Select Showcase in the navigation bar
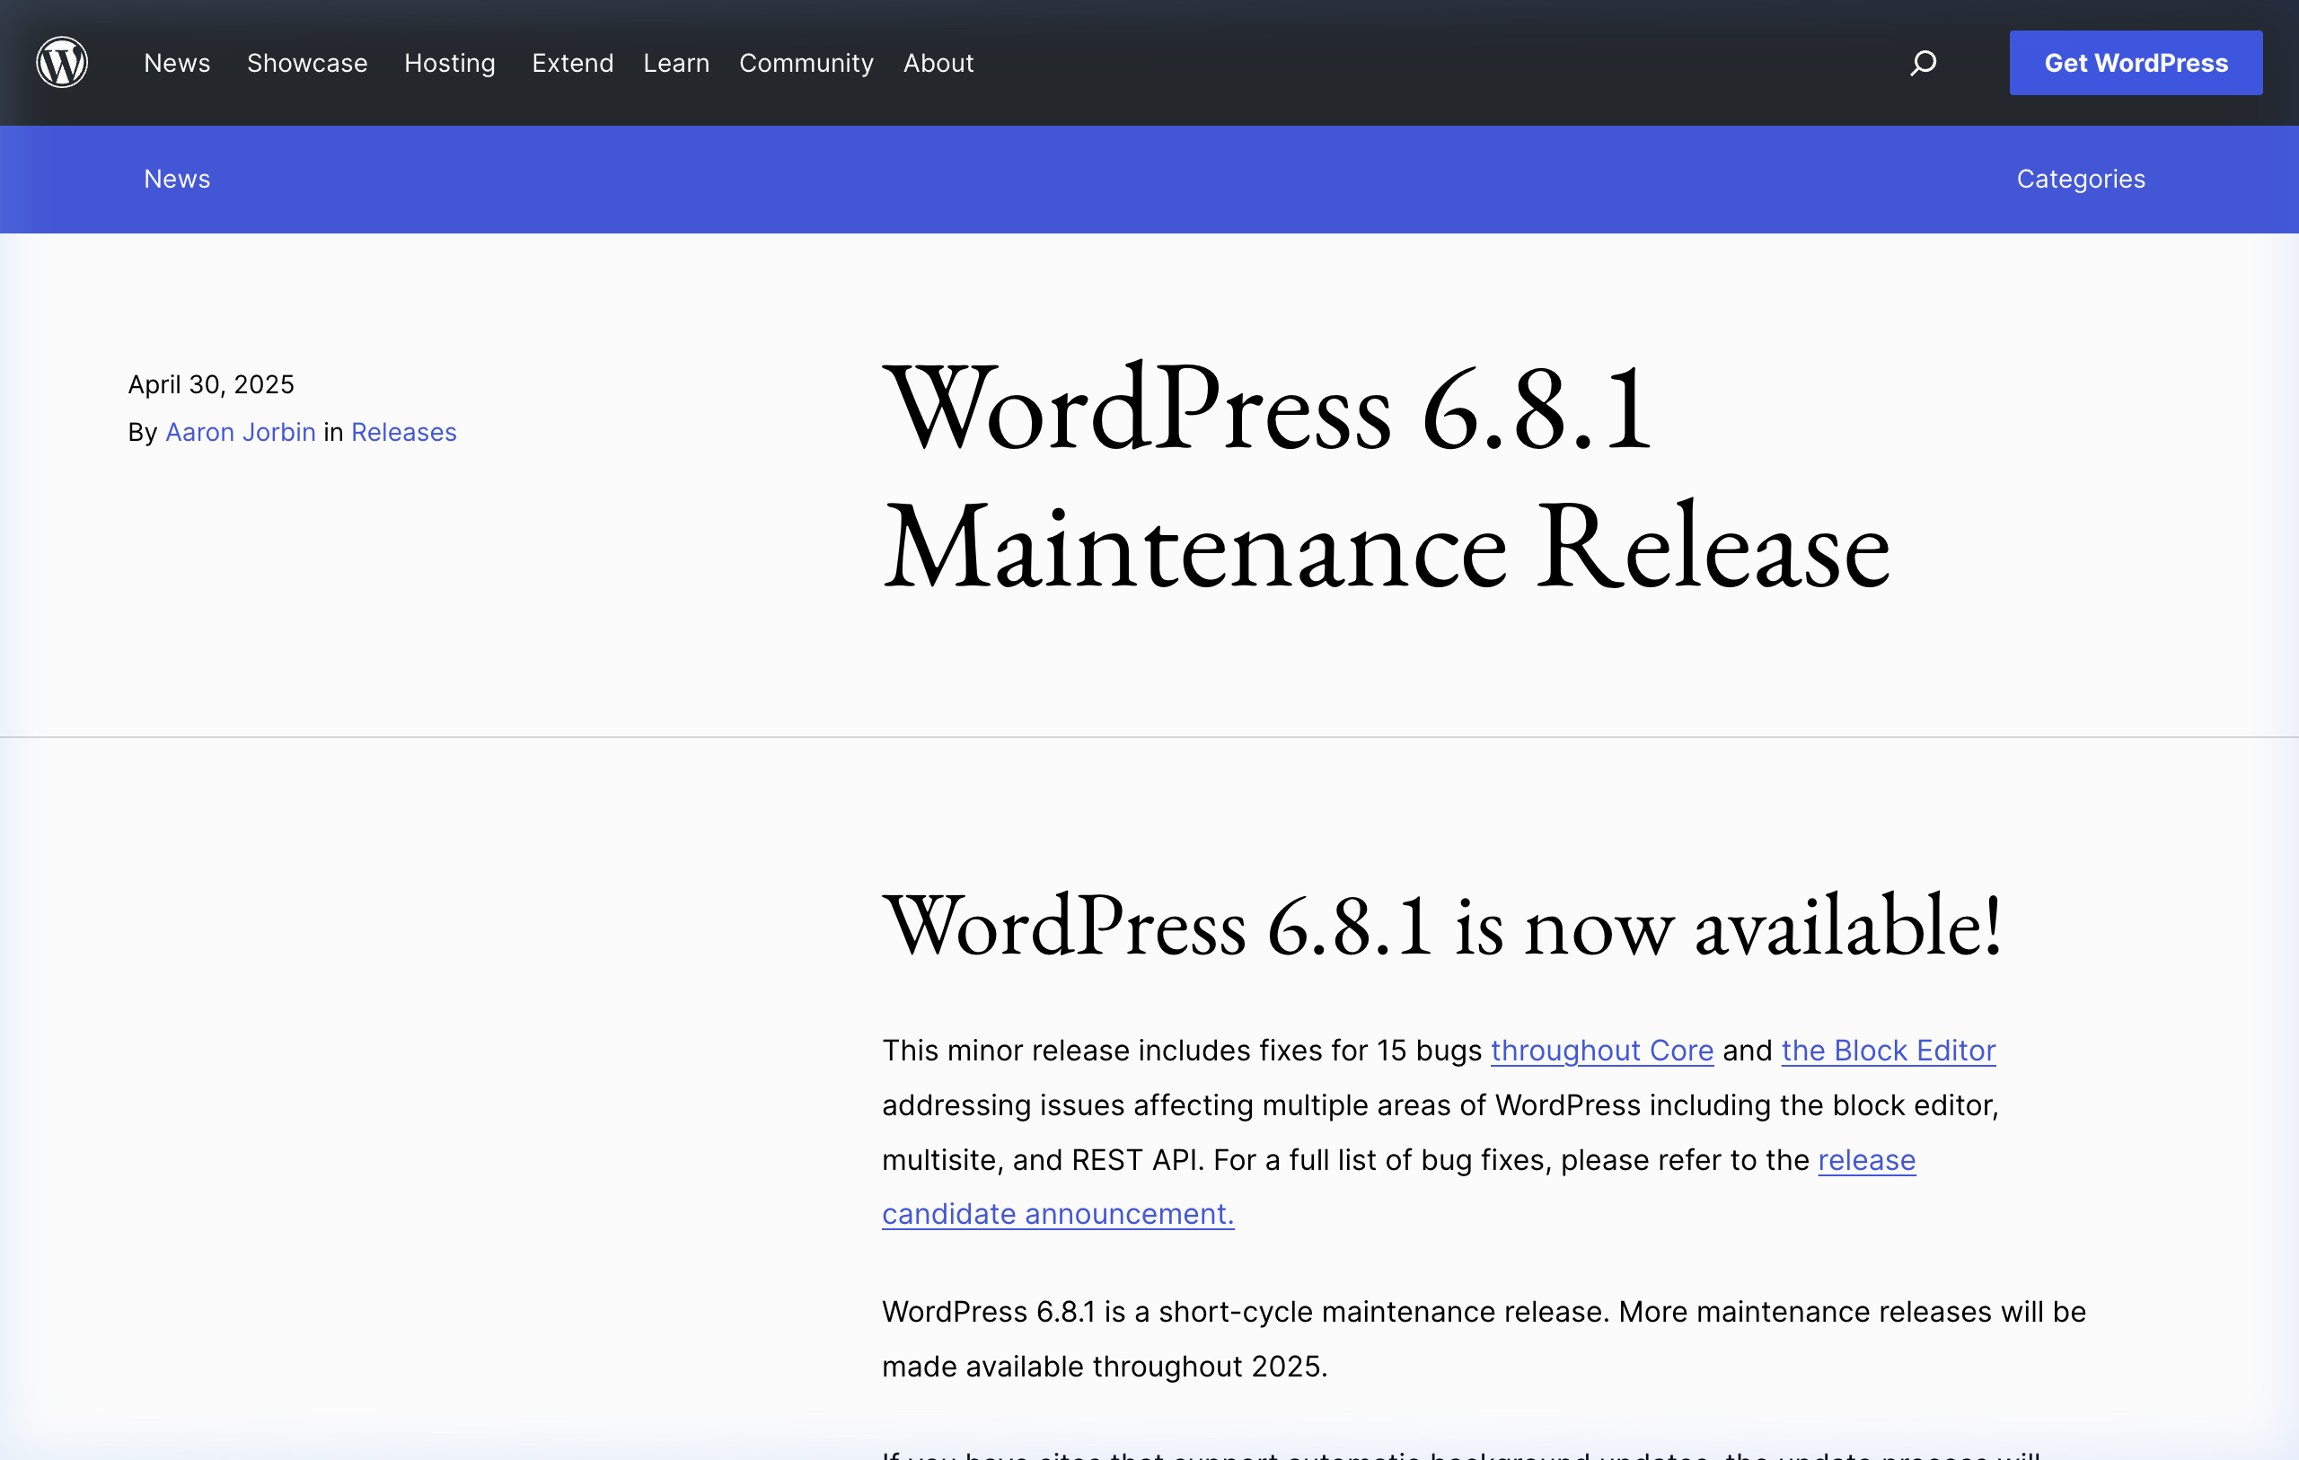2299x1460 pixels. pyautogui.click(x=307, y=63)
